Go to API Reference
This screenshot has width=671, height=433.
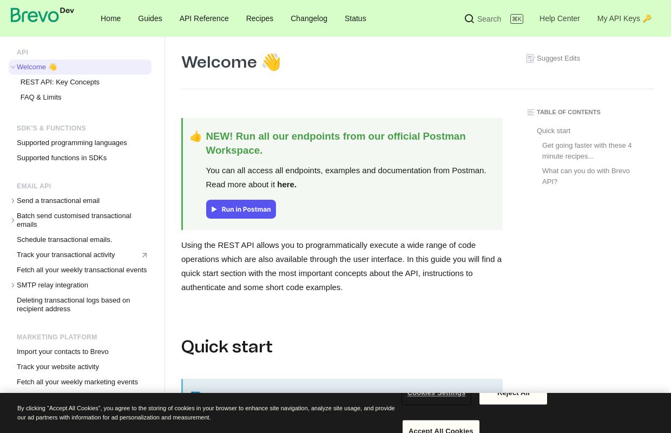coord(204,18)
